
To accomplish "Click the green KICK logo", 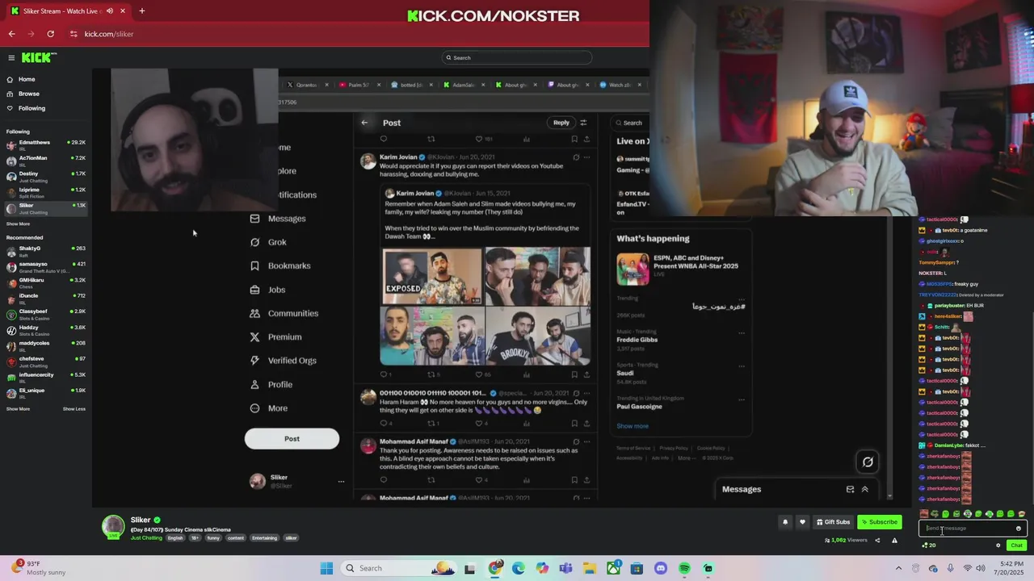I will [x=39, y=57].
